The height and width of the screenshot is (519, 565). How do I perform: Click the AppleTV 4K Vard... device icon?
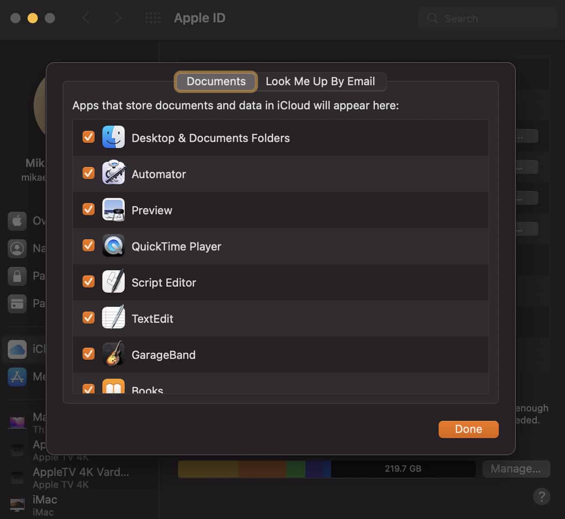pyautogui.click(x=17, y=477)
